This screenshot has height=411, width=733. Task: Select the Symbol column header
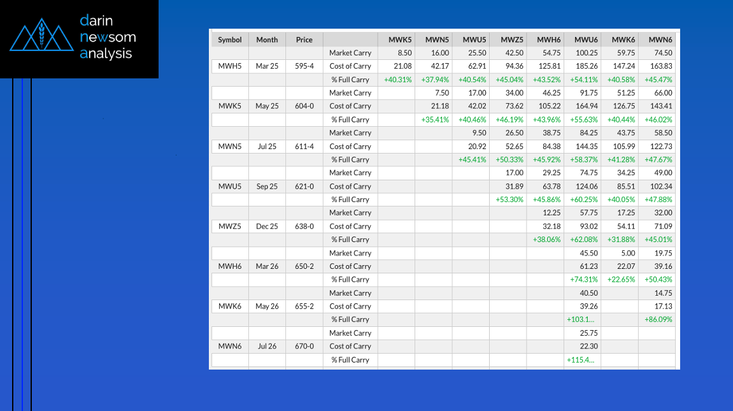[230, 40]
